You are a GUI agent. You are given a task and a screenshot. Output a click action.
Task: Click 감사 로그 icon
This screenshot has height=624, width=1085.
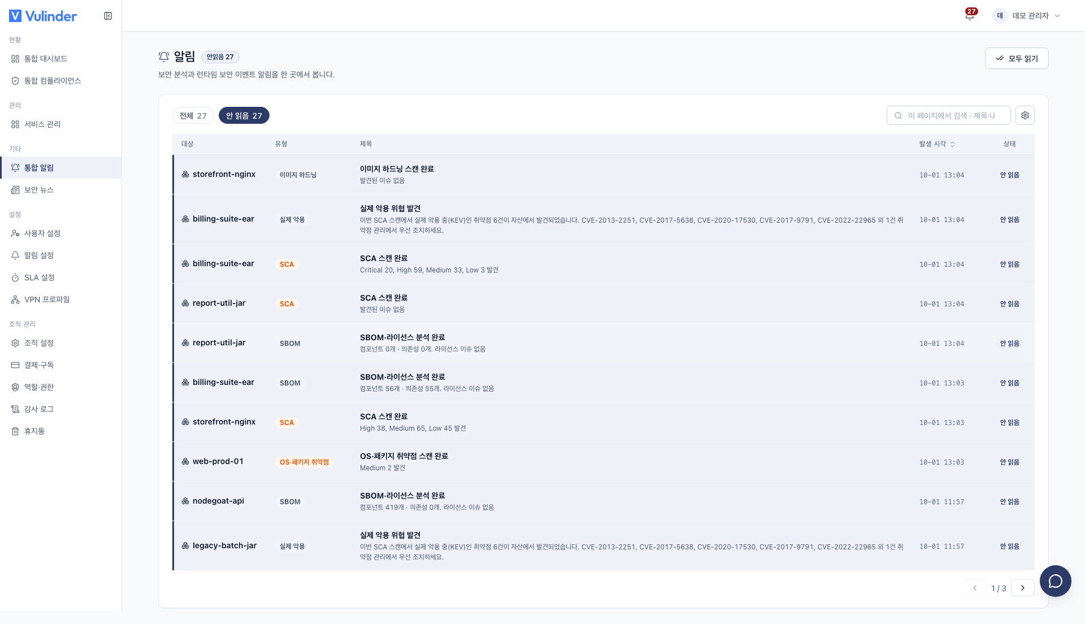tap(15, 409)
